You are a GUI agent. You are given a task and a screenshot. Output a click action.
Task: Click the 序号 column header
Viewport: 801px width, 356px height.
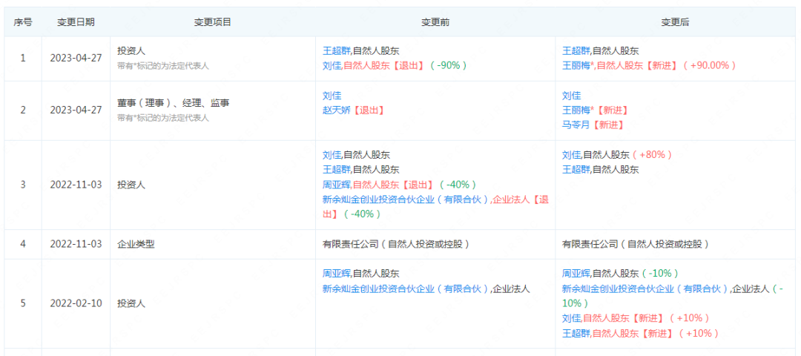pos(22,22)
